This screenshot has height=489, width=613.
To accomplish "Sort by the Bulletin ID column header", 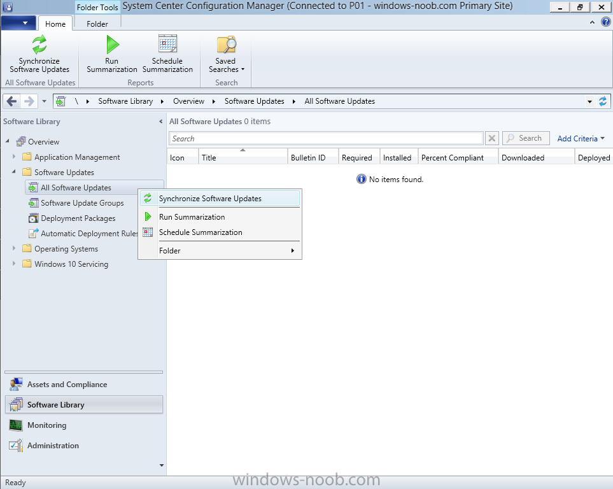I will (313, 157).
